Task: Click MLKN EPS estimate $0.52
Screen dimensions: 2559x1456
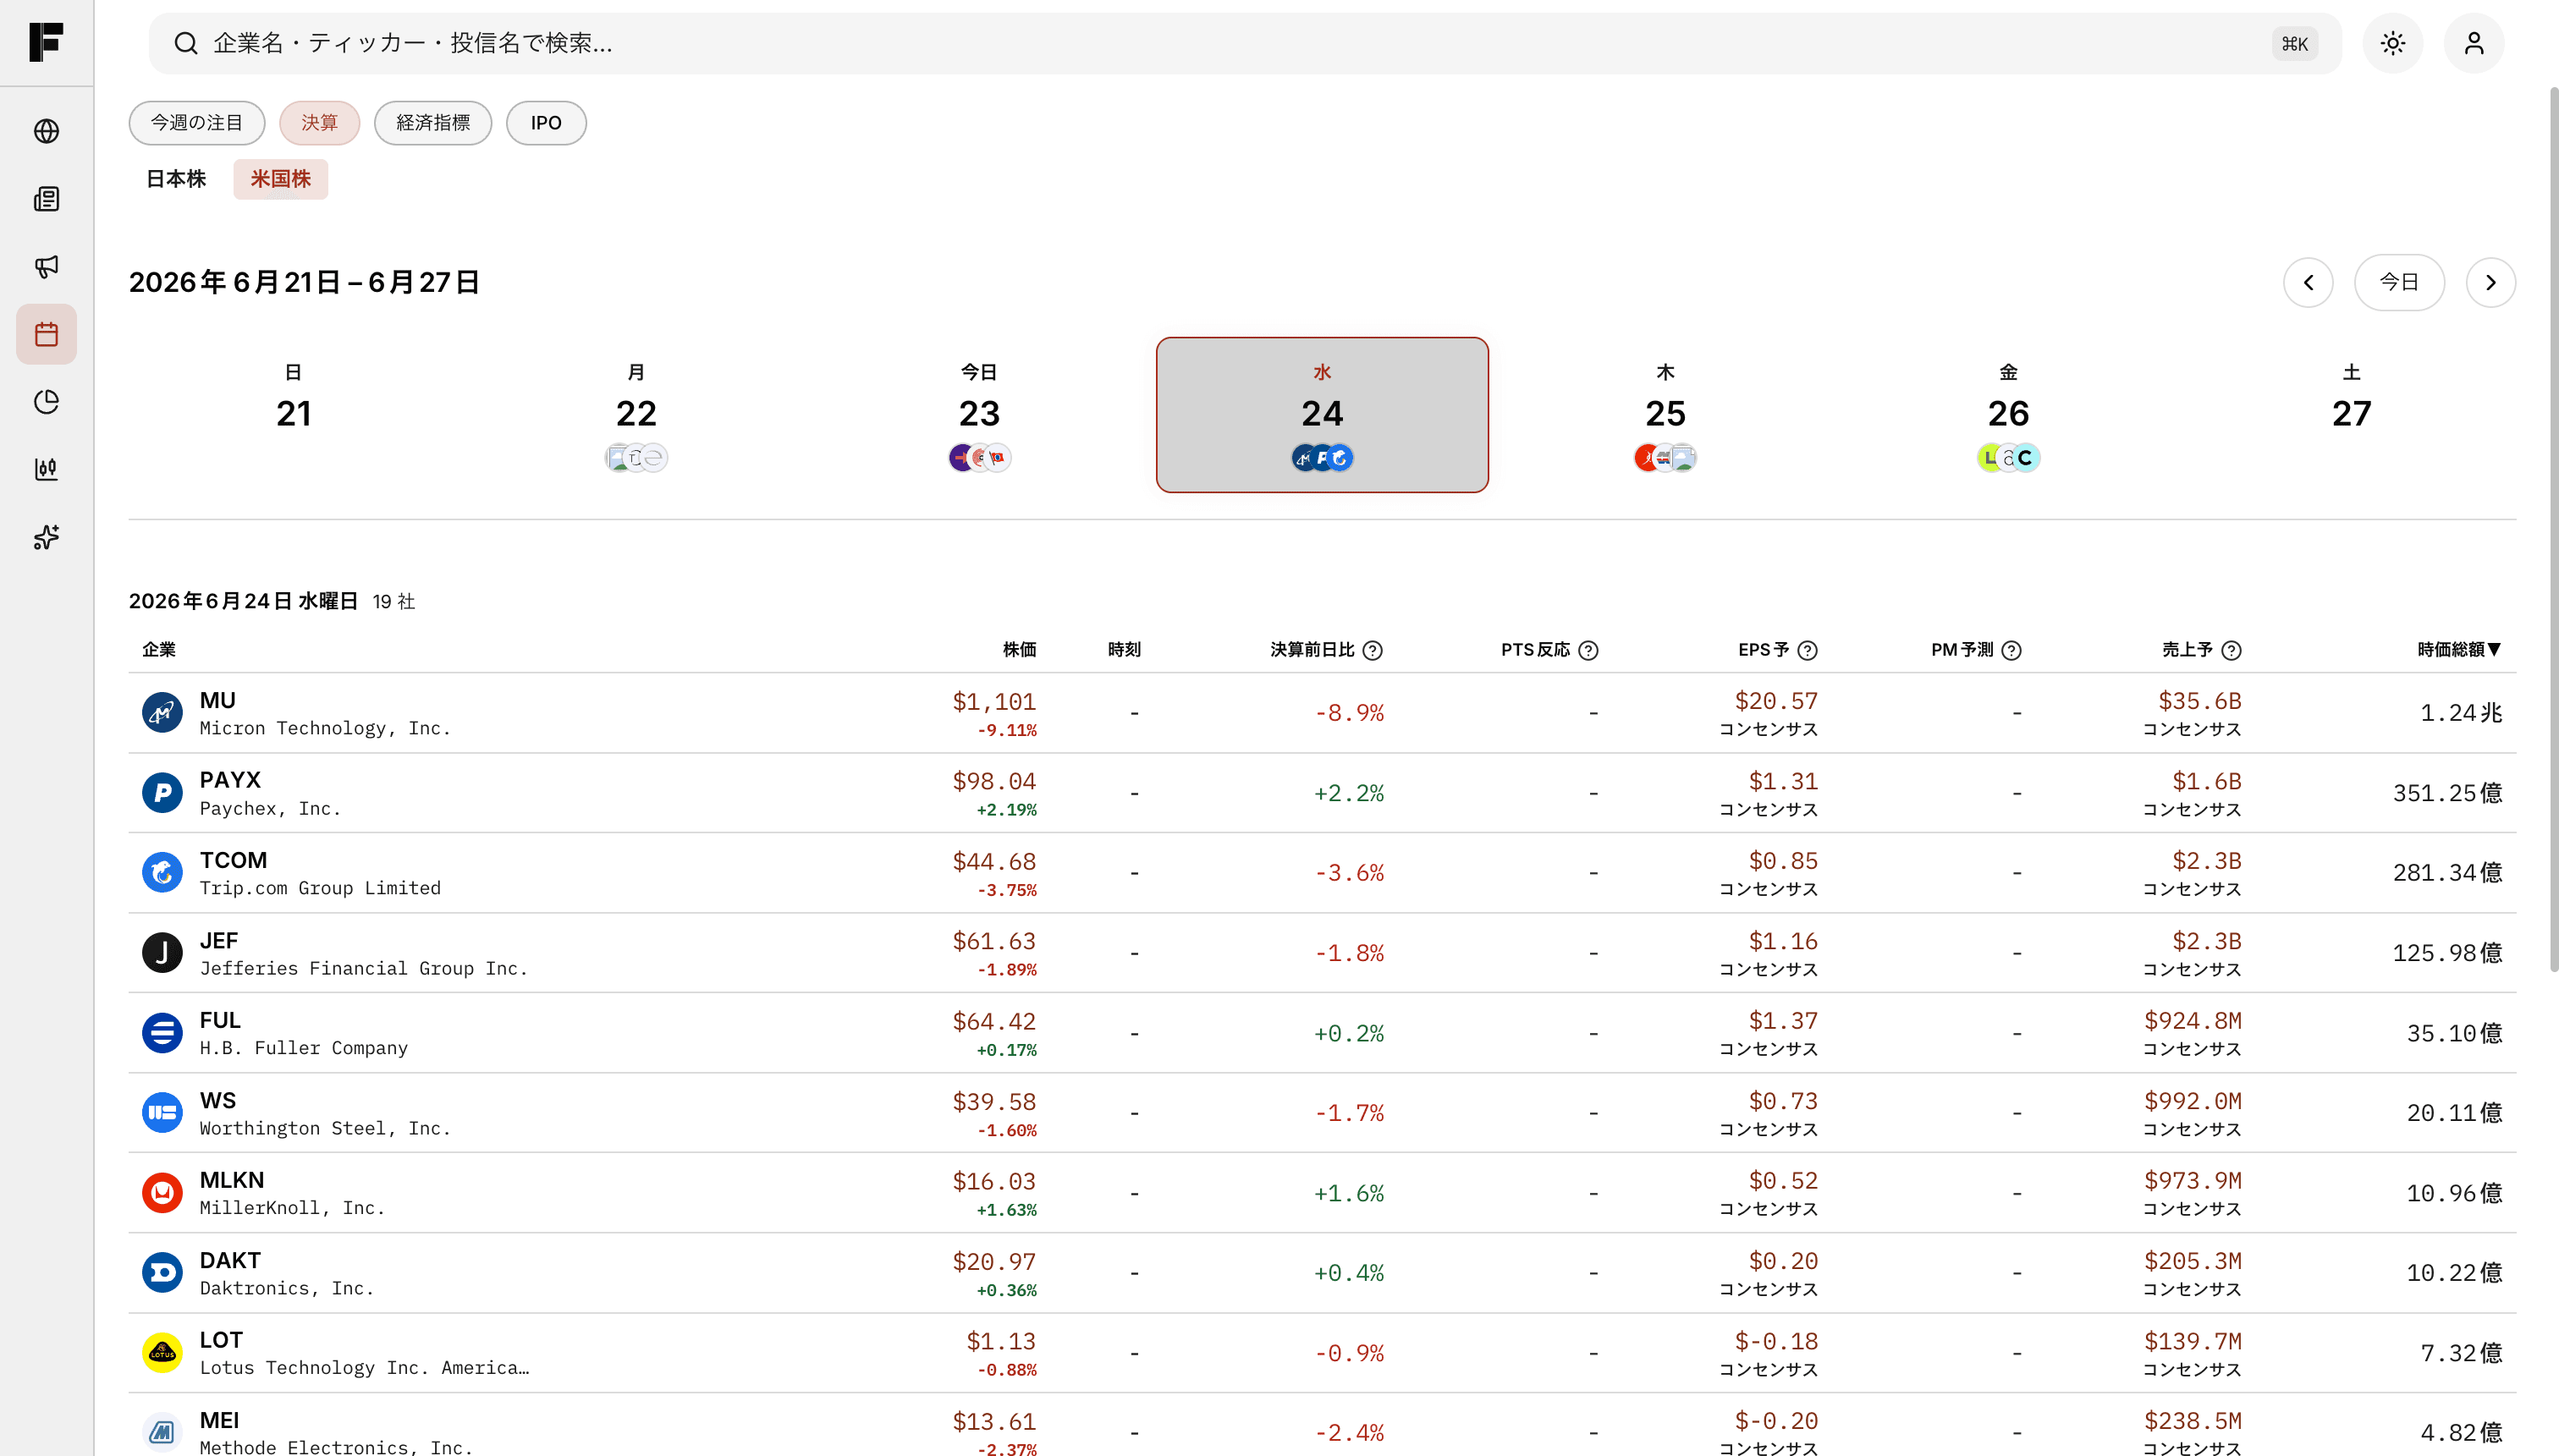Action: tap(1782, 1181)
